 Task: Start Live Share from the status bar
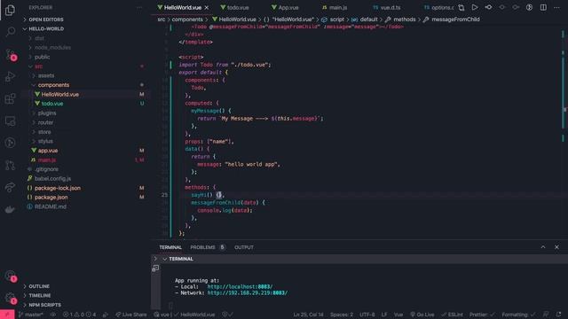[131, 315]
